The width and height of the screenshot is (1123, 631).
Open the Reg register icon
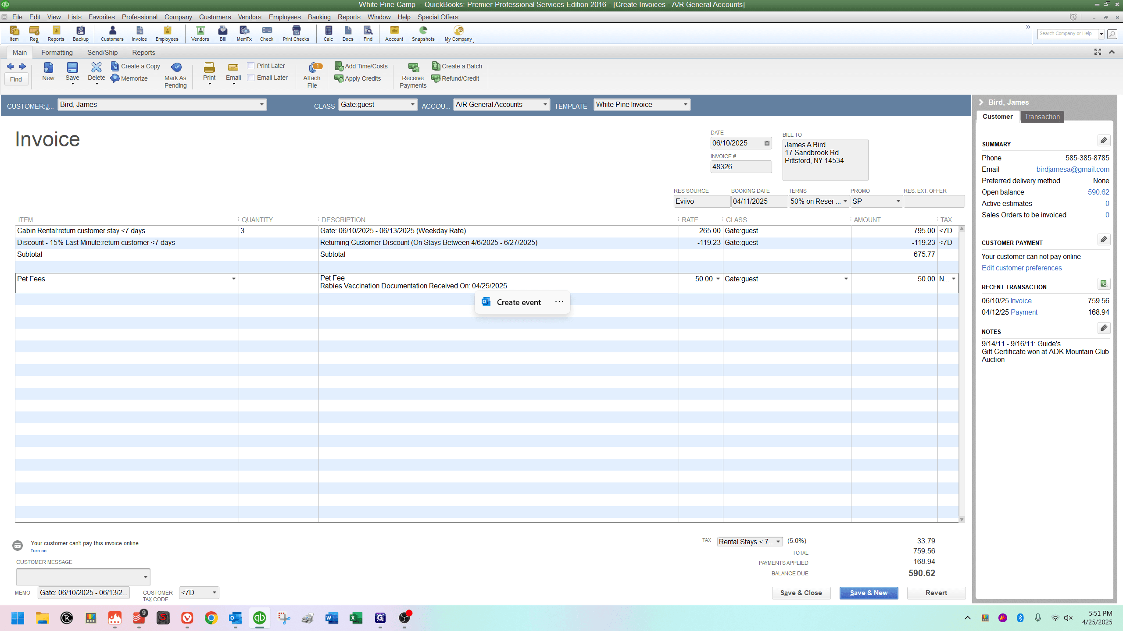click(x=34, y=33)
